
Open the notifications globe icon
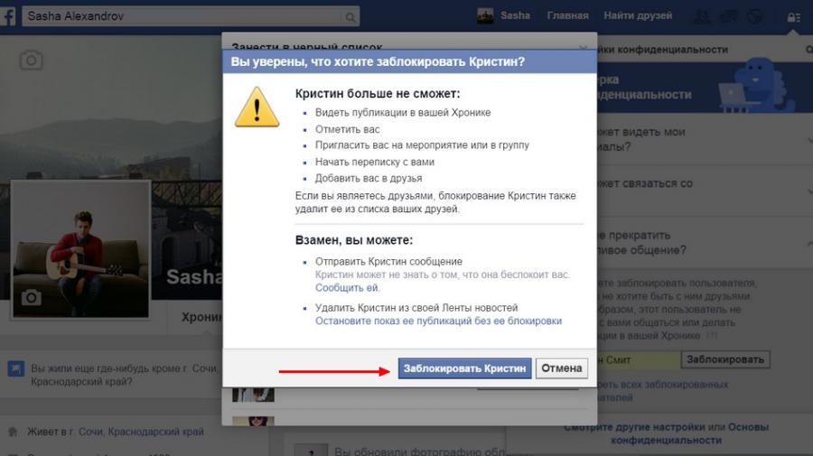pos(755,16)
